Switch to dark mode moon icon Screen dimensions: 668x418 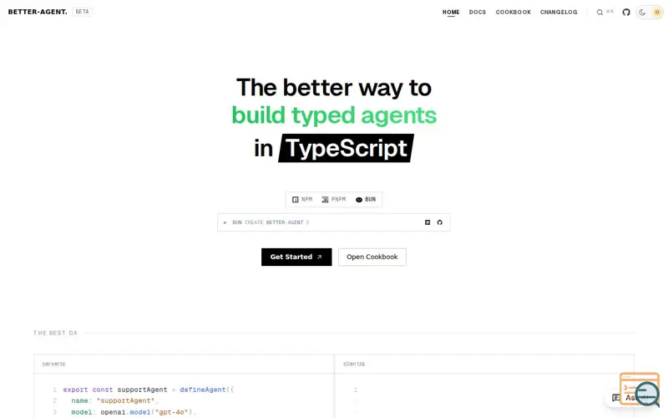[642, 13]
